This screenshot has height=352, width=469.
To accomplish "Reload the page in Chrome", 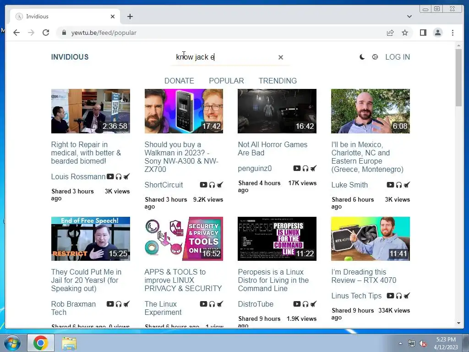I will 46,33.
